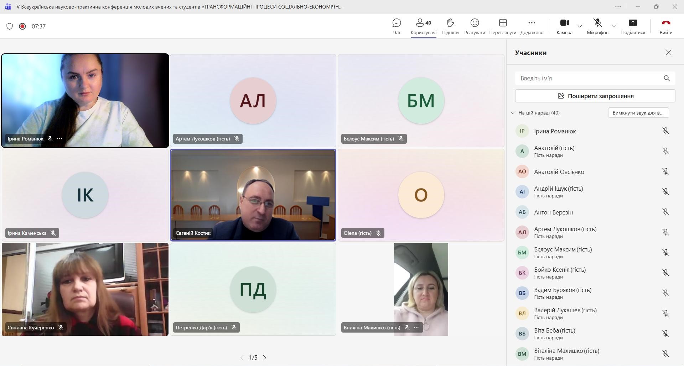Click the raise hand icon

point(450,26)
